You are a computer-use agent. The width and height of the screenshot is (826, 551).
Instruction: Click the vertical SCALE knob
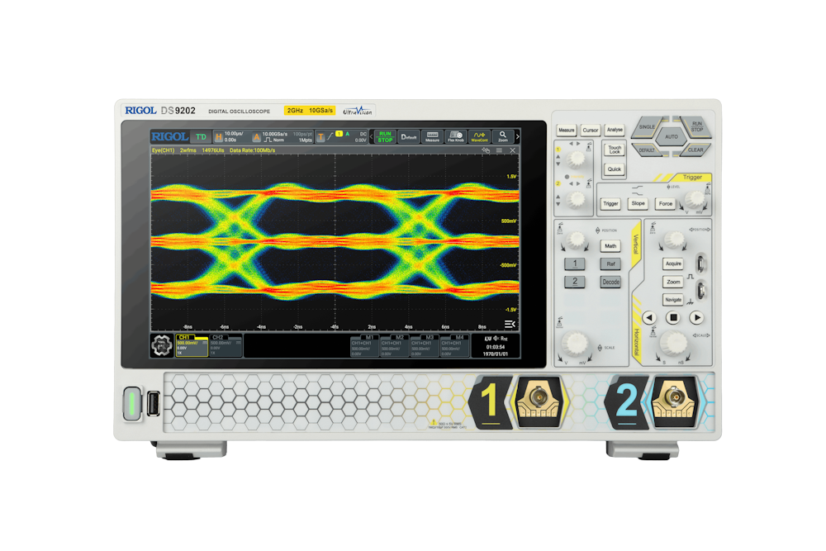pyautogui.click(x=575, y=344)
